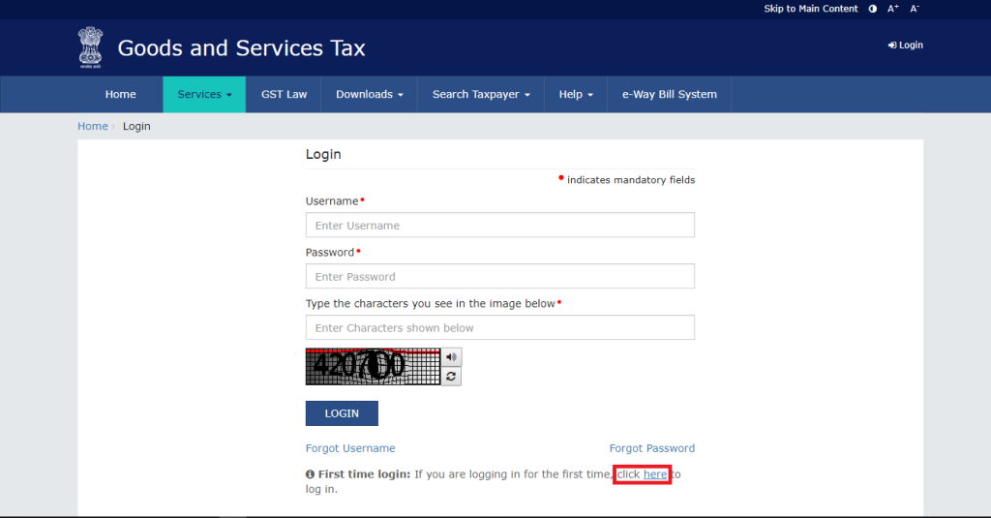Screen dimensions: 991x518
Task: Go to Home in navigation bar
Action: pyautogui.click(x=121, y=94)
